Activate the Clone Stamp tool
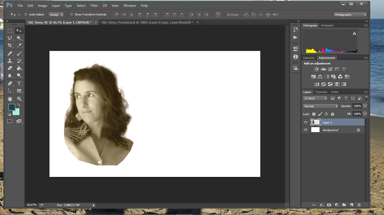The width and height of the screenshot is (384, 215). [10, 61]
